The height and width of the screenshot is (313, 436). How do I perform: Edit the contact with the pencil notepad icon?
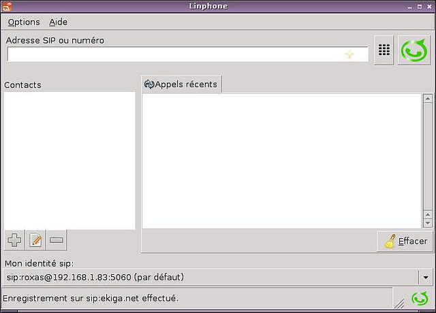pos(35,240)
